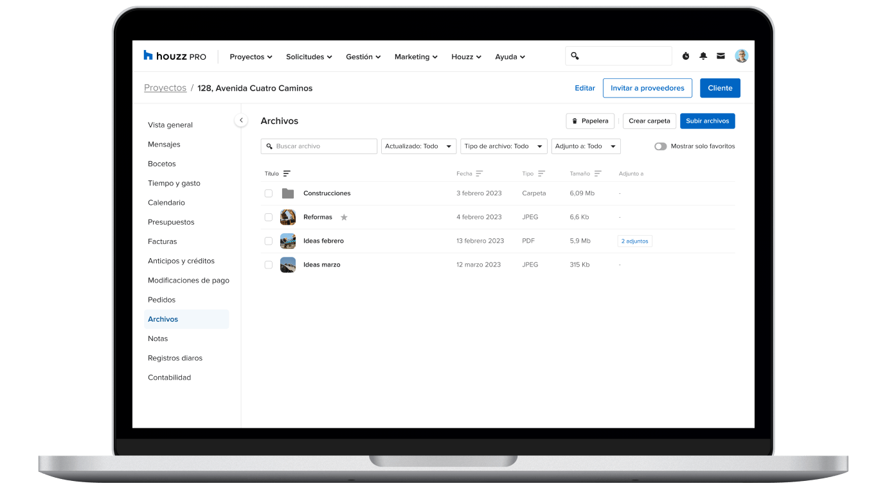This screenshot has height=488, width=887.
Task: Expand the Adjunto a: Todo dropdown
Action: (x=586, y=146)
